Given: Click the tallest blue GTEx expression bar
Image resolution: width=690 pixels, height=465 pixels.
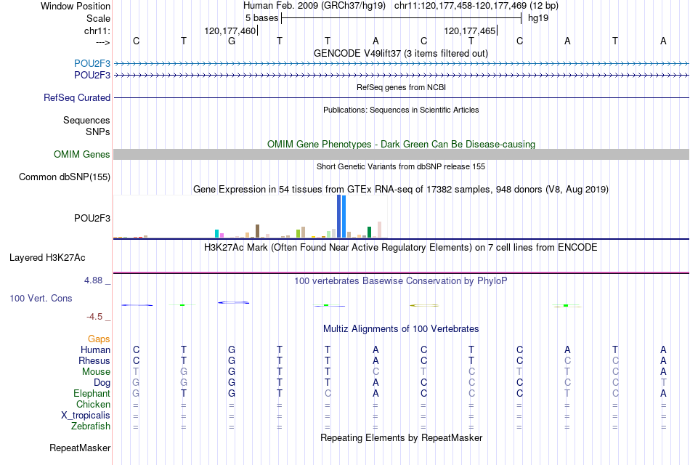Looking at the screenshot, I should (339, 217).
